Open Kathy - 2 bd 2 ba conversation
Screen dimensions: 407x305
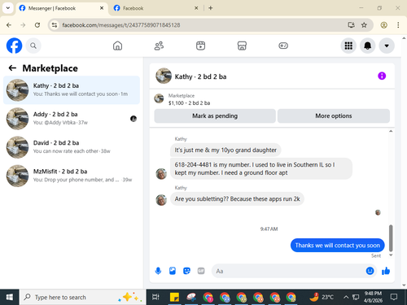coord(72,90)
